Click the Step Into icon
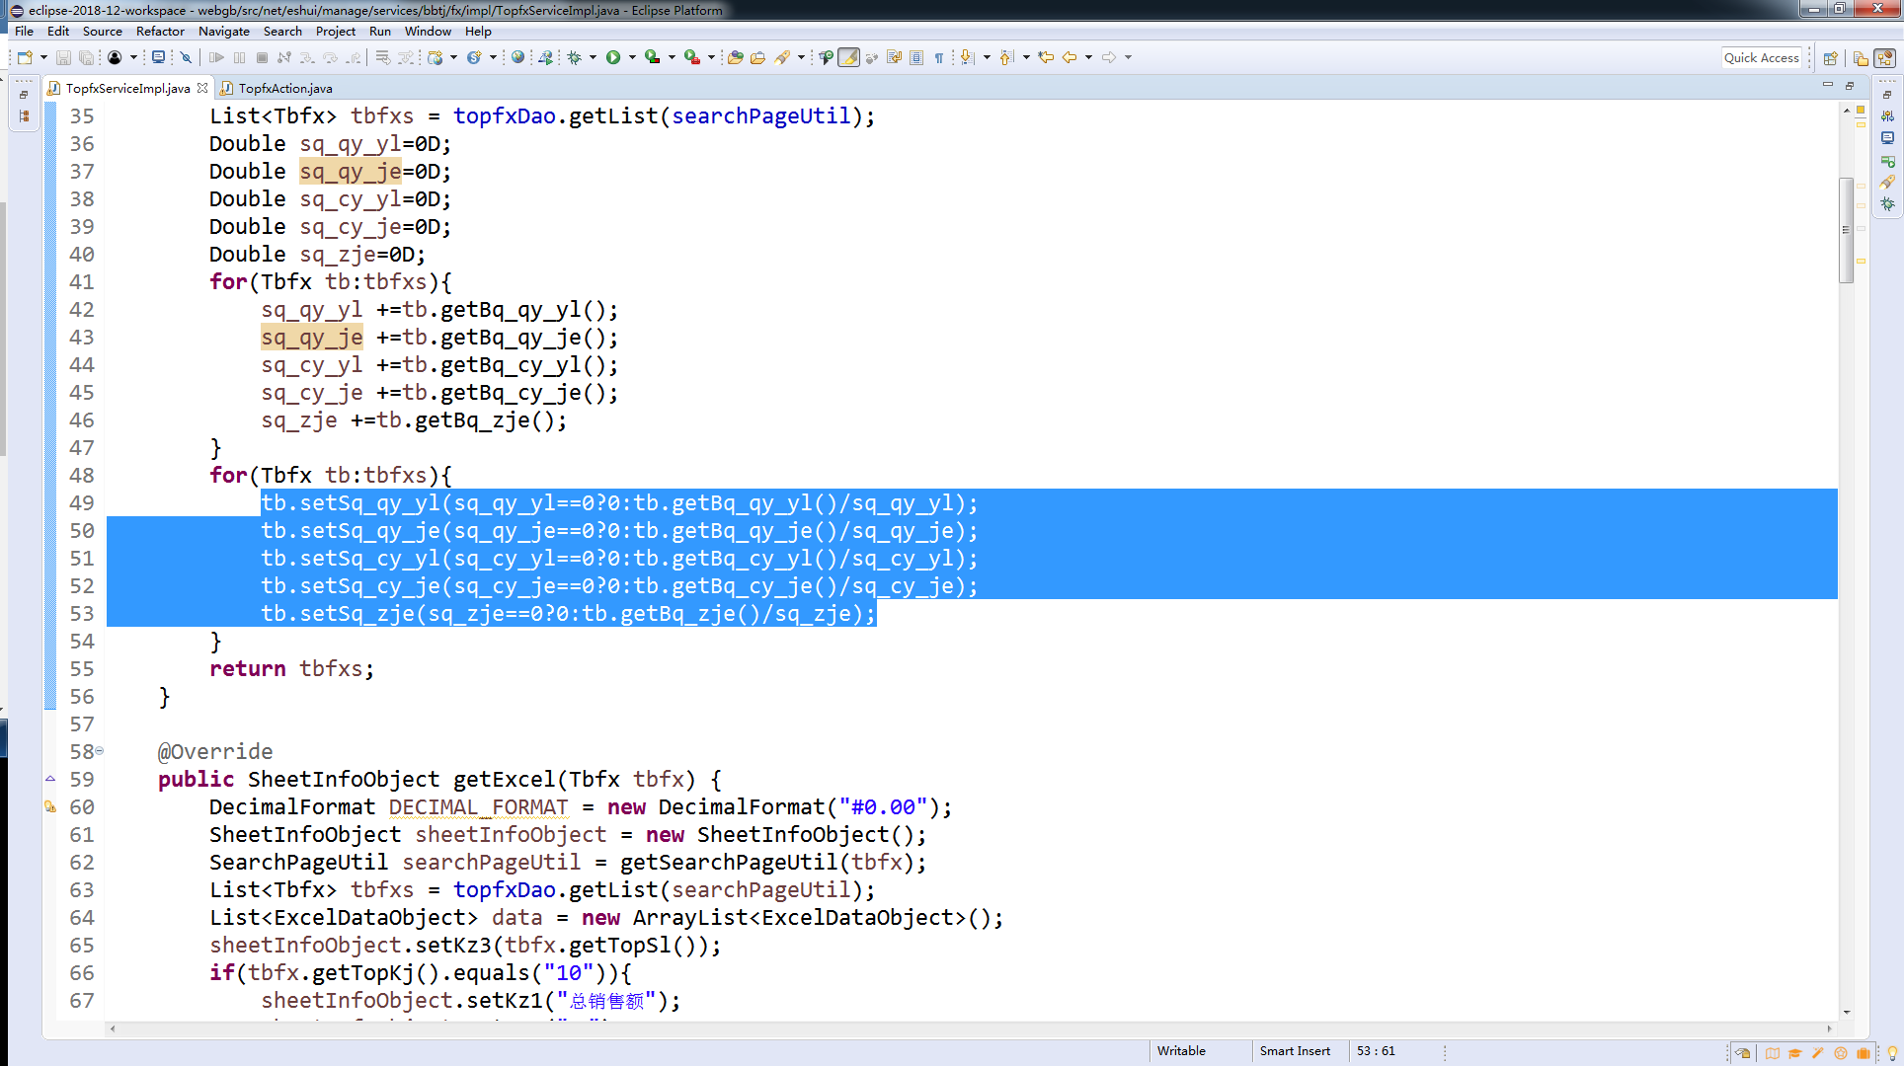The height and width of the screenshot is (1066, 1904). click(307, 57)
